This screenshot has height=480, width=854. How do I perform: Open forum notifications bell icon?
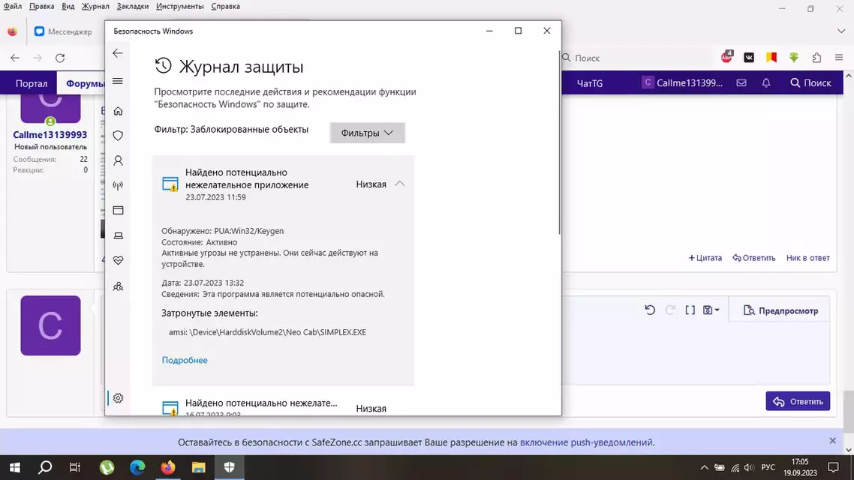[766, 82]
